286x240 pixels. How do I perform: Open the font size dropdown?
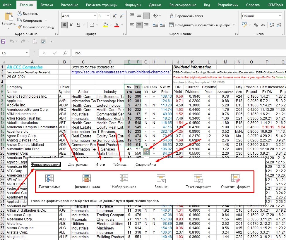click(x=108, y=16)
